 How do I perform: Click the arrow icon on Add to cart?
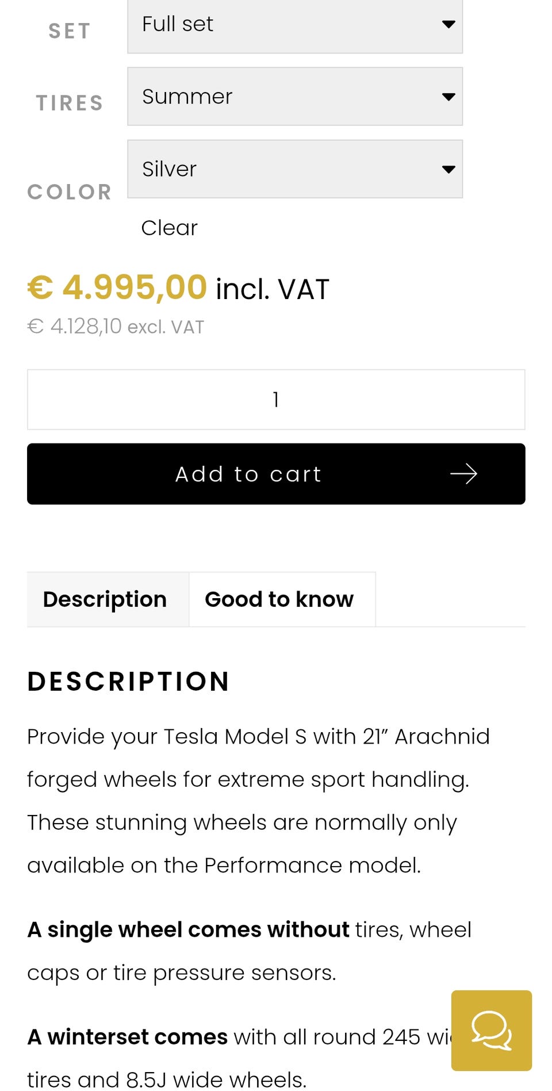click(x=463, y=474)
